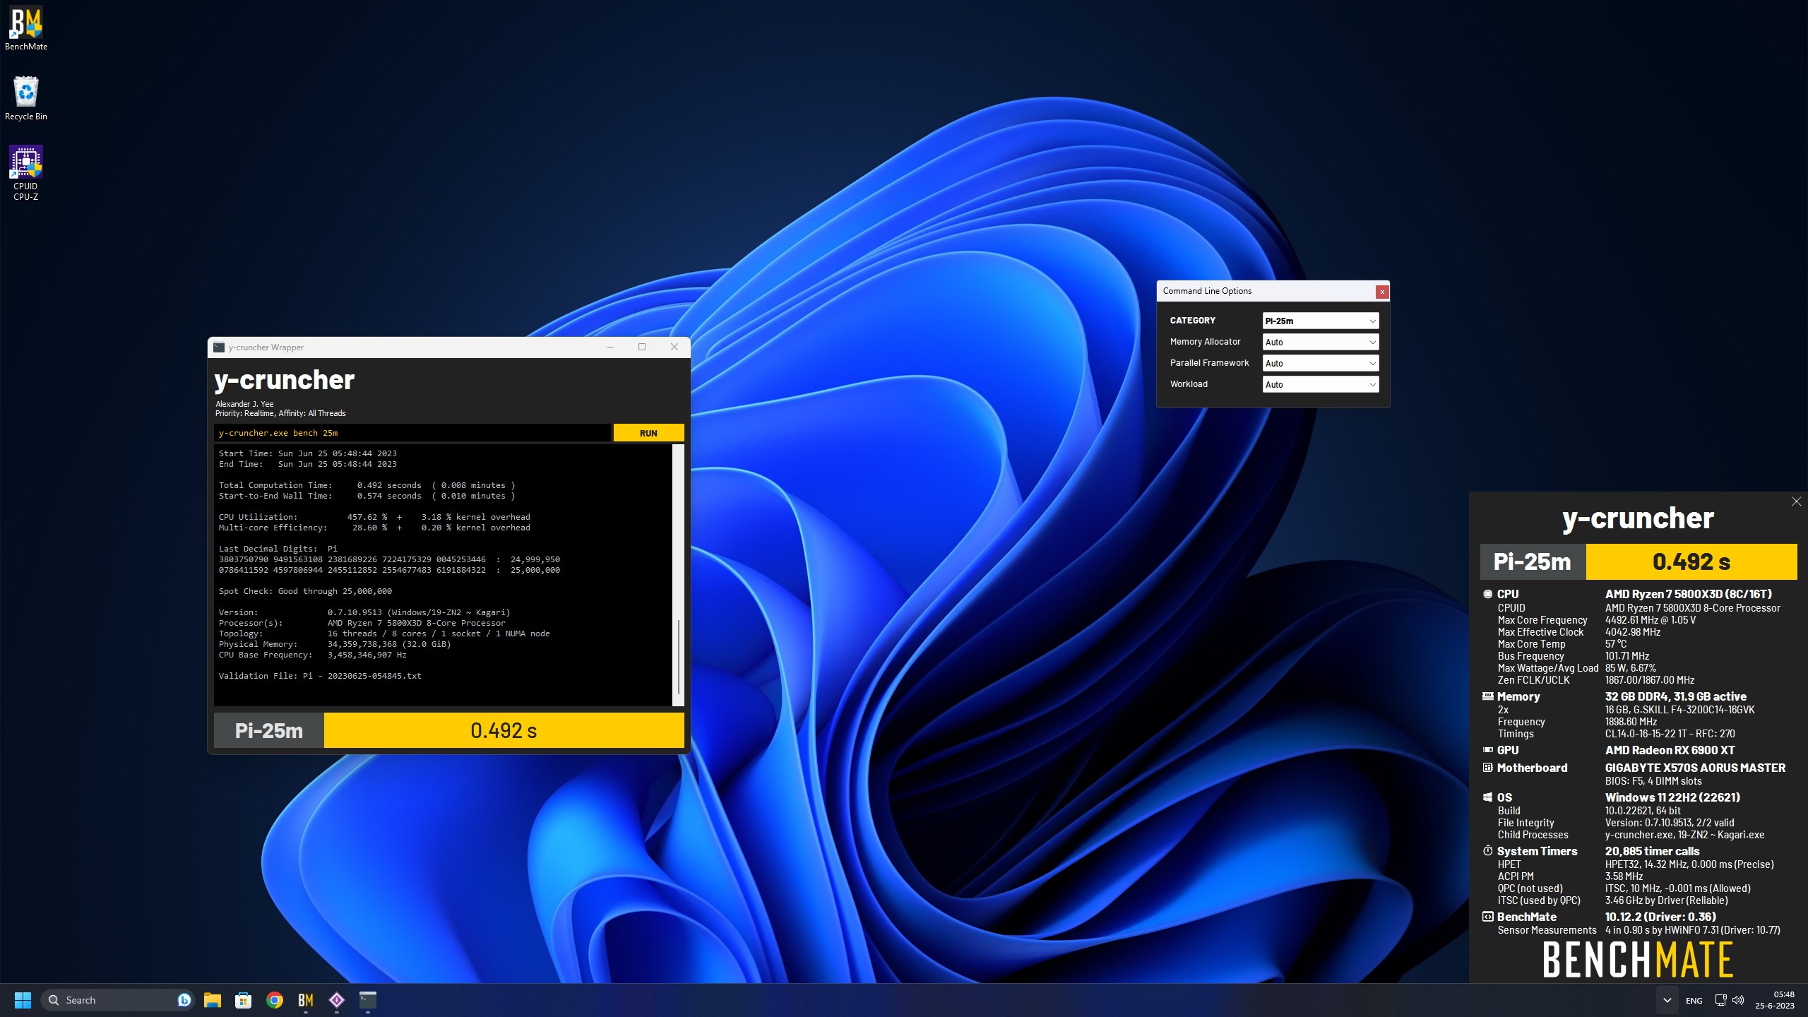Click "4492.61 MHz @ 1.05 V" value
Viewport: 1808px width, 1017px height.
(x=1650, y=620)
